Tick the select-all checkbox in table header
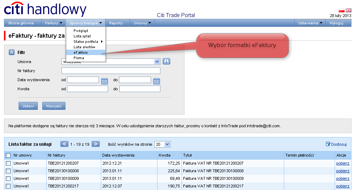Screen dimensions: 358x190 pyautogui.click(x=8, y=156)
